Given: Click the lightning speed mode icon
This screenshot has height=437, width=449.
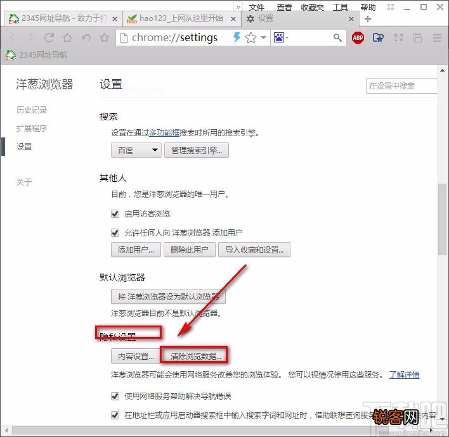Looking at the screenshot, I should pyautogui.click(x=237, y=37).
